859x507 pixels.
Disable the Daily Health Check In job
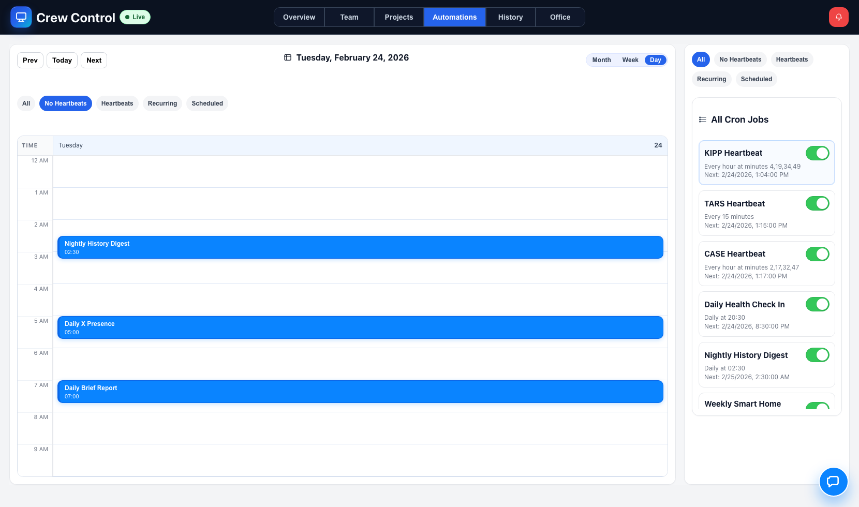(817, 304)
